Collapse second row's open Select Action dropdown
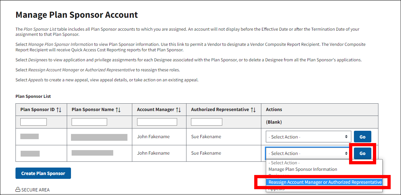Image resolution: width=401 pixels, height=195 pixels. pos(308,153)
